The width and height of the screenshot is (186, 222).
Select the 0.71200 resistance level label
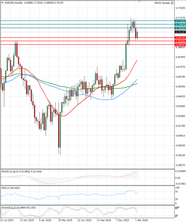(180, 21)
